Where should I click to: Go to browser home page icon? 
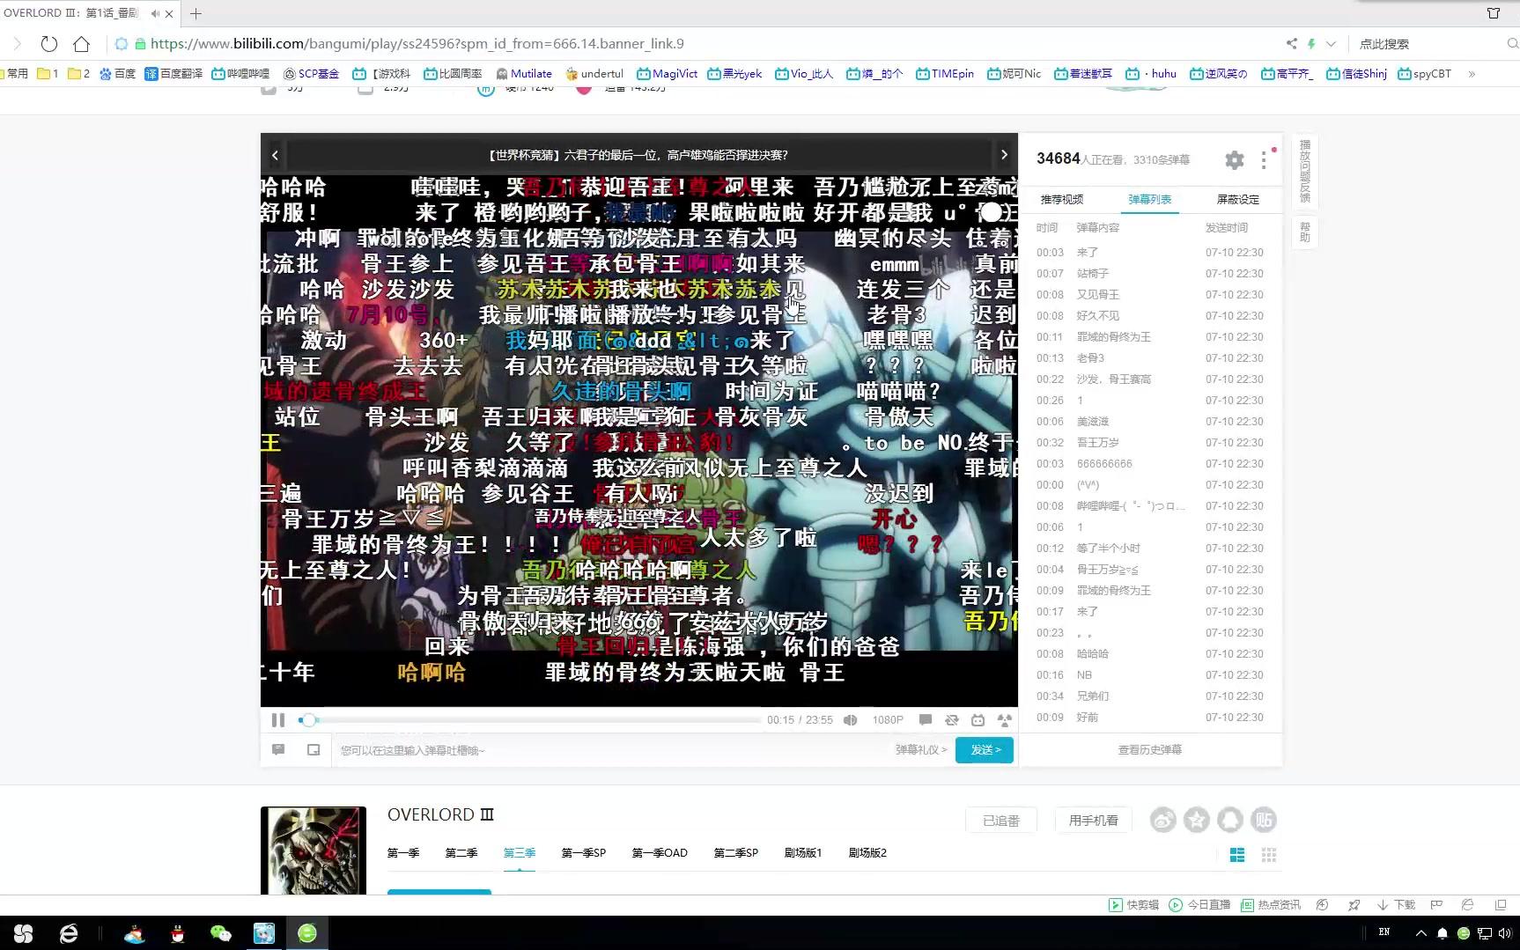(82, 44)
